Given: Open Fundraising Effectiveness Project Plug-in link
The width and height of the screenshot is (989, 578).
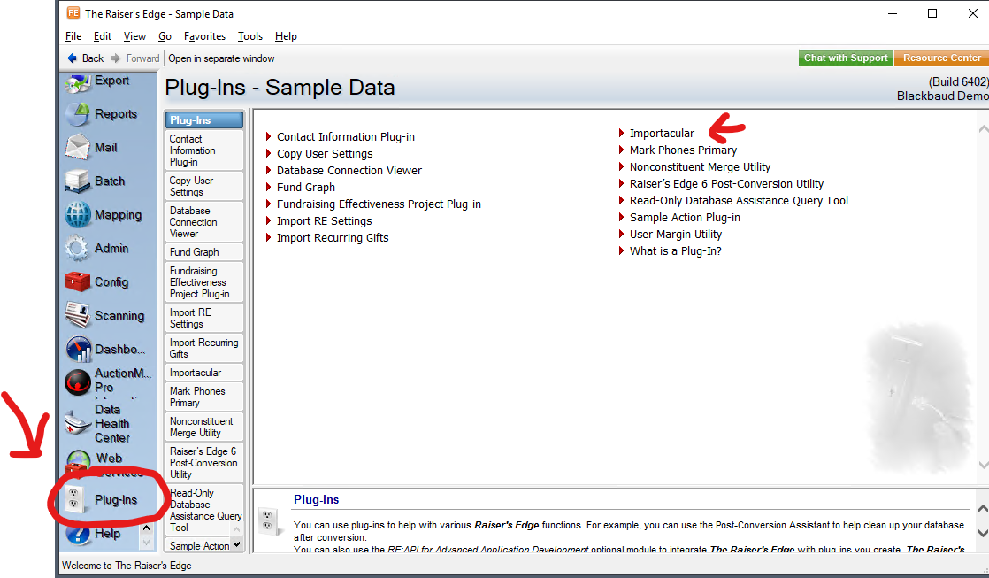Looking at the screenshot, I should coord(379,204).
